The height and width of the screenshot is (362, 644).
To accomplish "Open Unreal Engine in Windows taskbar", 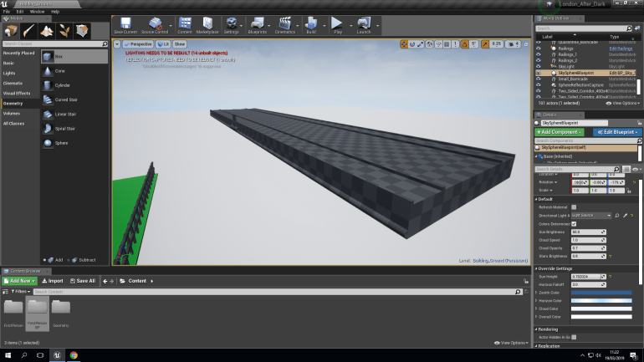I will 57,355.
